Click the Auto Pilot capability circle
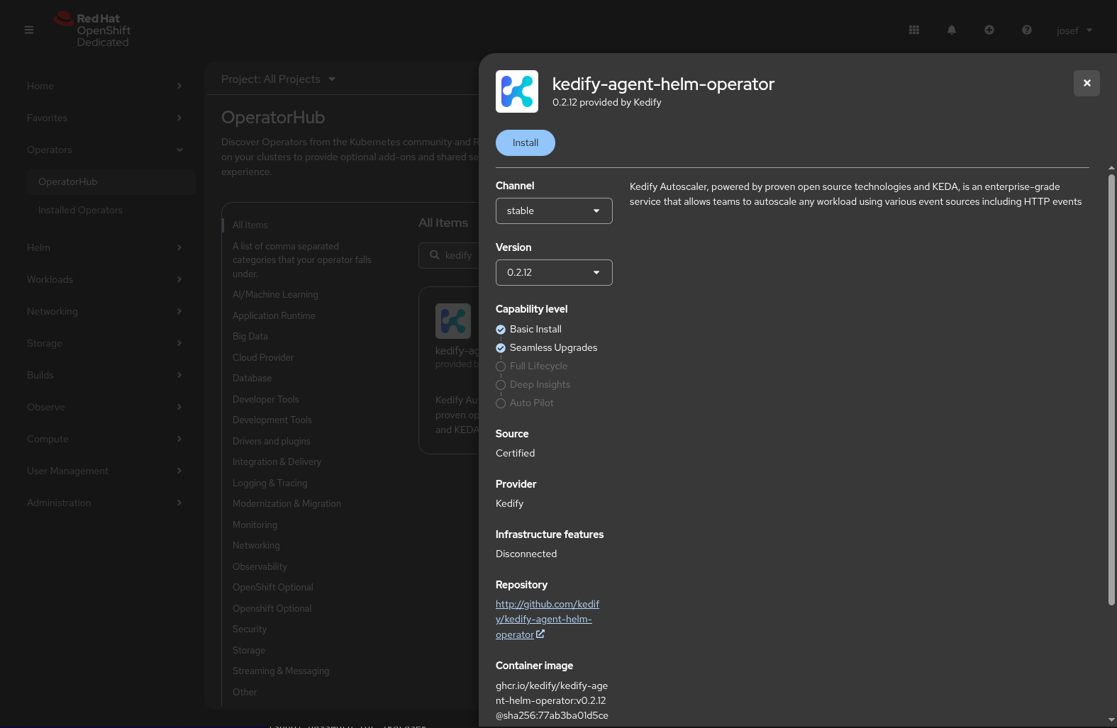The height and width of the screenshot is (728, 1117). click(501, 403)
